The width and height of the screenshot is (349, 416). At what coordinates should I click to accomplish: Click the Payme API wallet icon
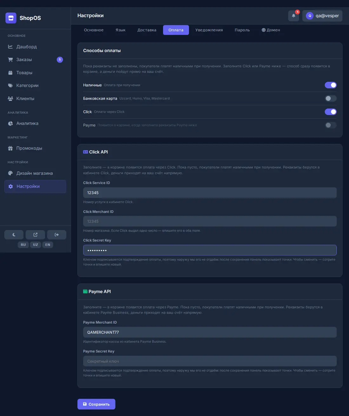coord(85,291)
